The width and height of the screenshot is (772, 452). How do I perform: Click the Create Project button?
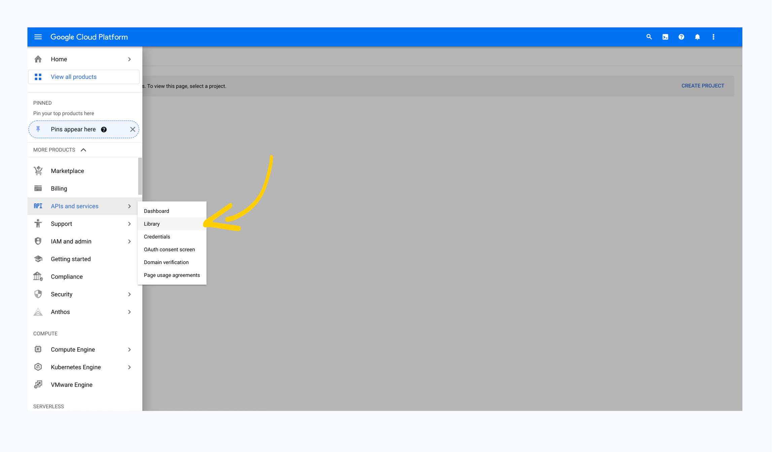(x=703, y=86)
